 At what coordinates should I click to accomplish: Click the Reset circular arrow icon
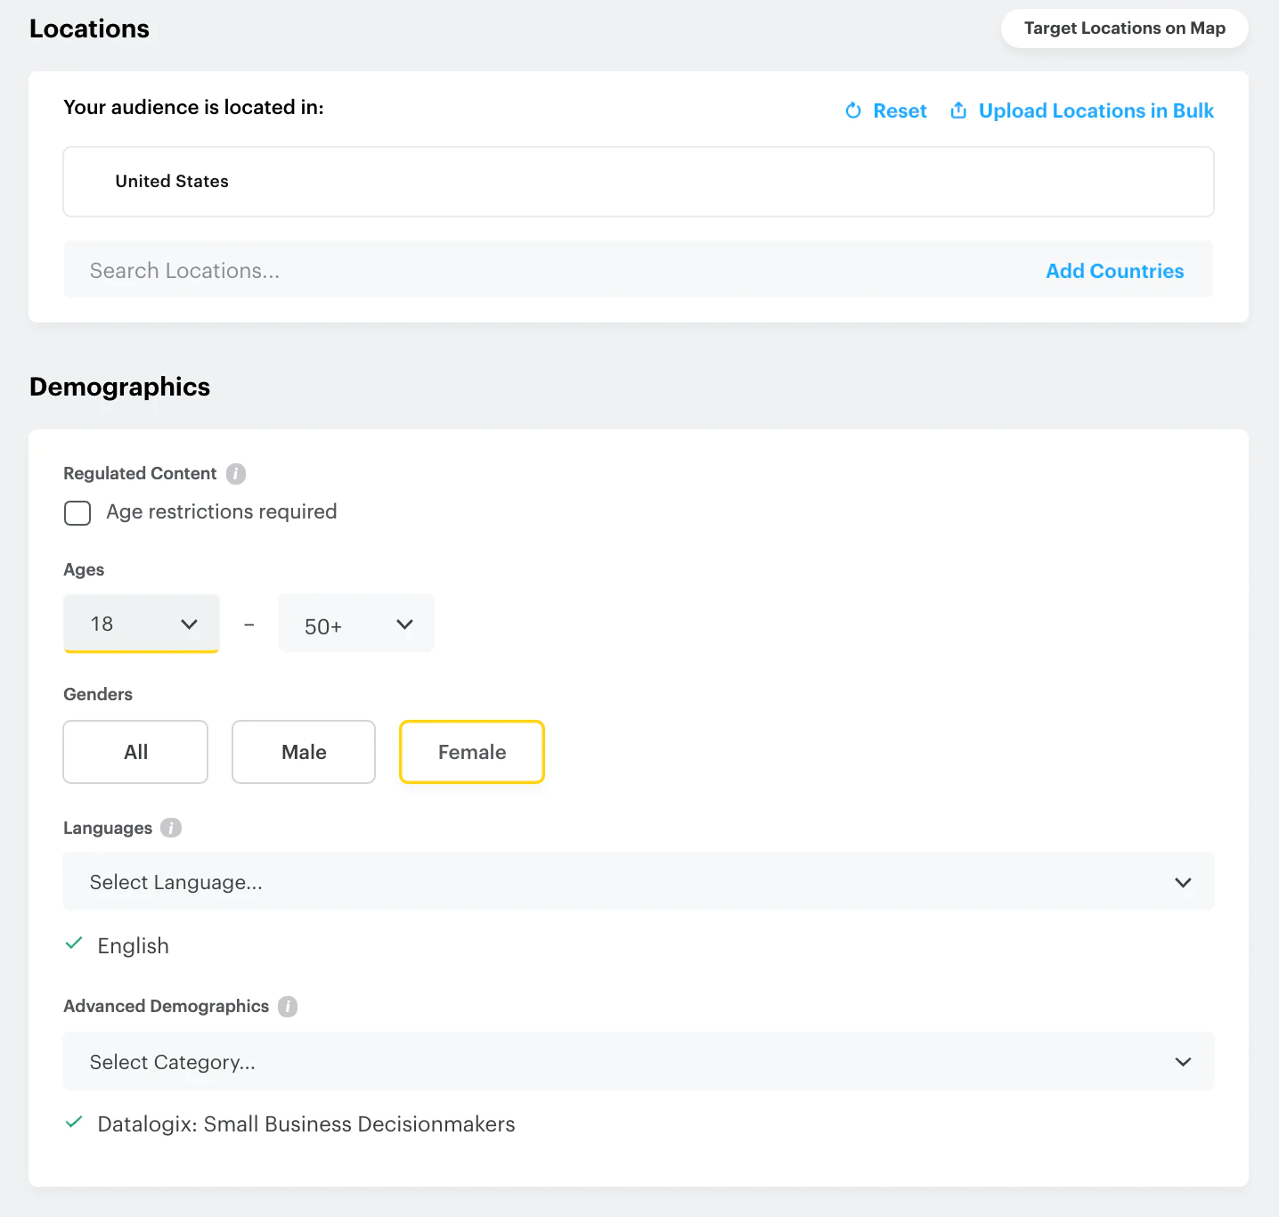tap(853, 110)
